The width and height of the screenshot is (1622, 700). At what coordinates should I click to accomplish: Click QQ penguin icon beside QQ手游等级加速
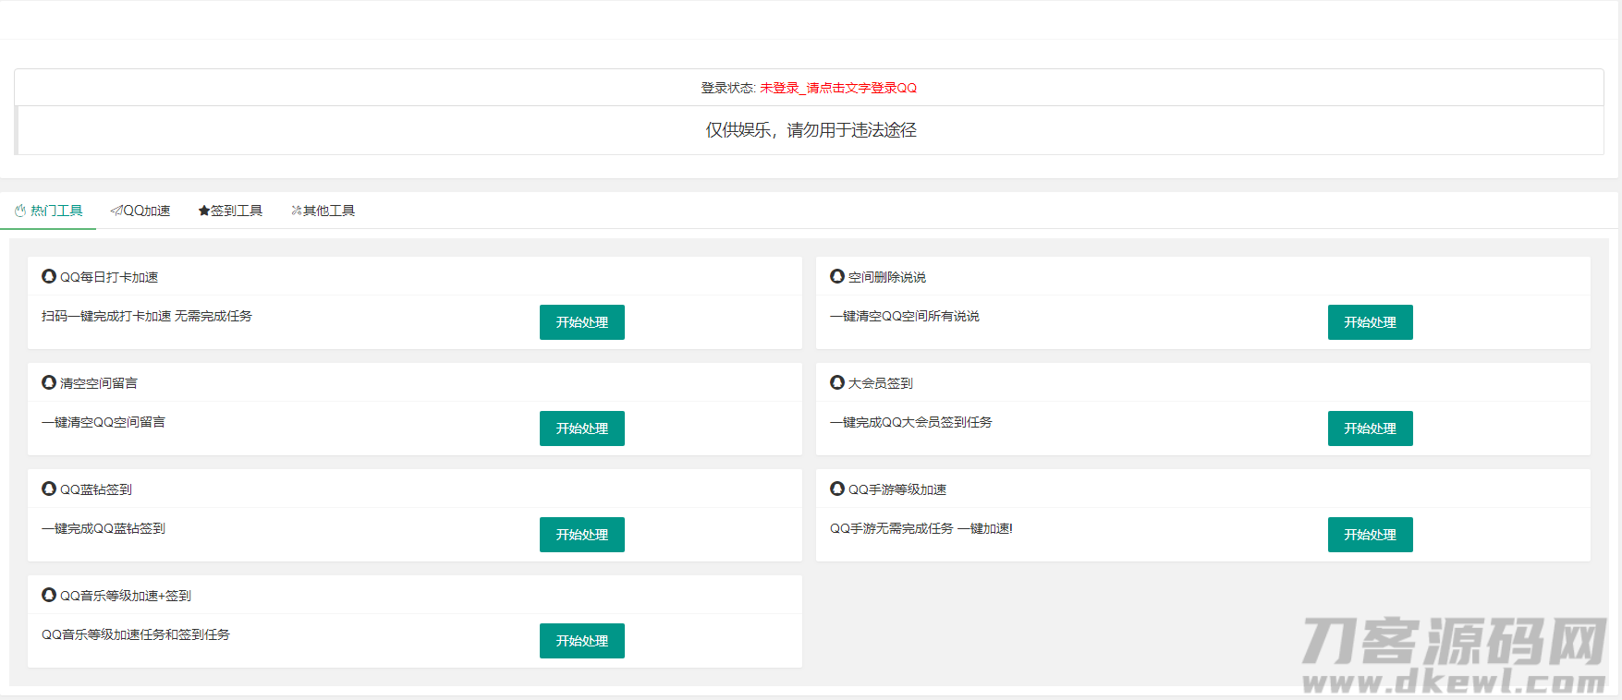pos(837,489)
